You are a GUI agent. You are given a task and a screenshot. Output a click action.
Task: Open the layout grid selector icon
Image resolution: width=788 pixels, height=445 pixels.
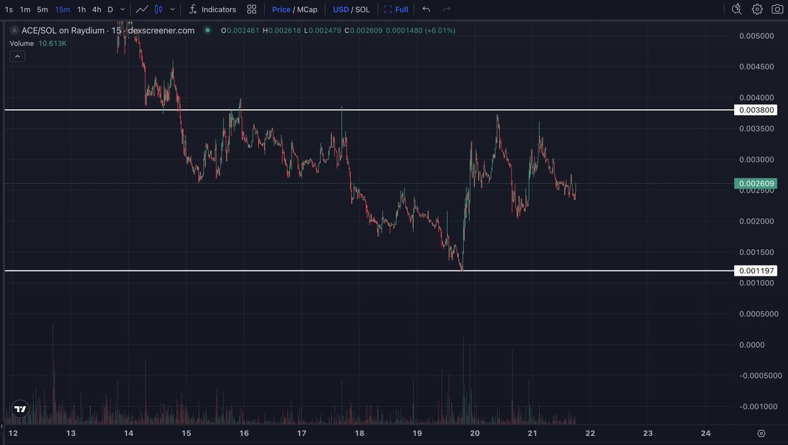[x=252, y=9]
